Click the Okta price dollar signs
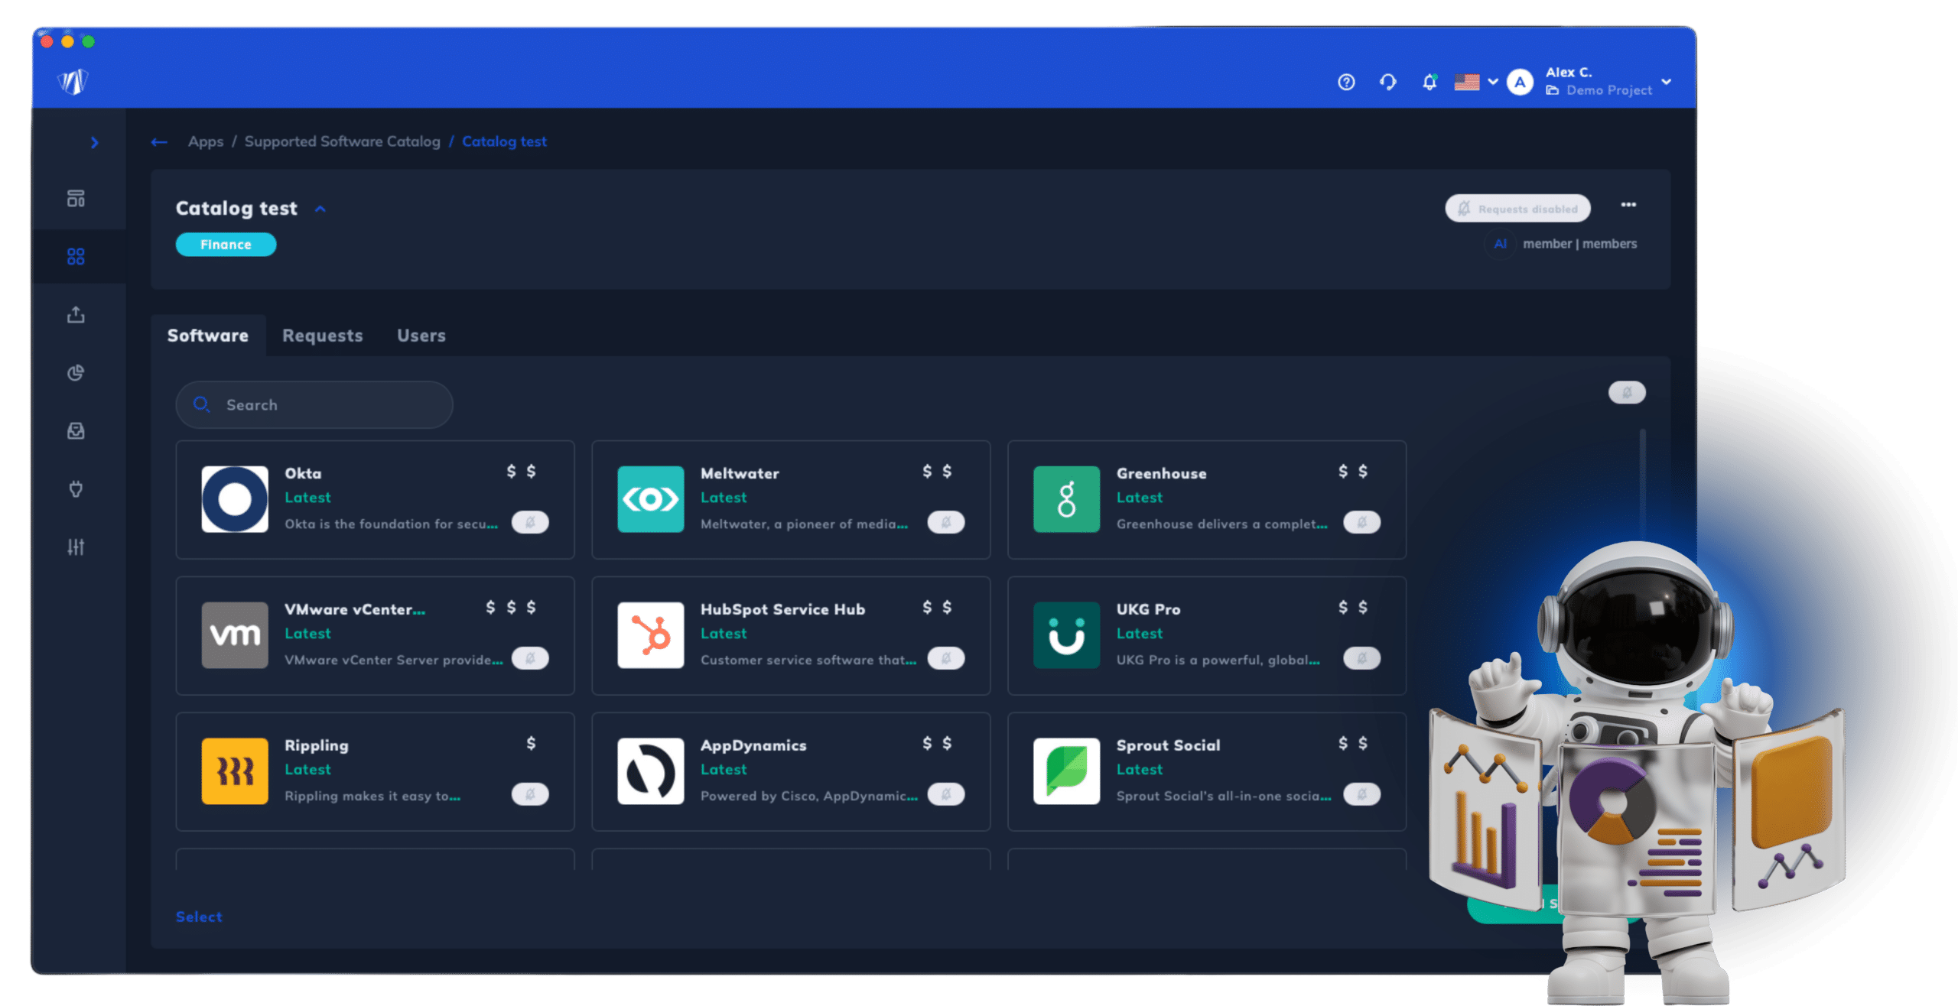The height and width of the screenshot is (1006, 1958). pos(521,471)
